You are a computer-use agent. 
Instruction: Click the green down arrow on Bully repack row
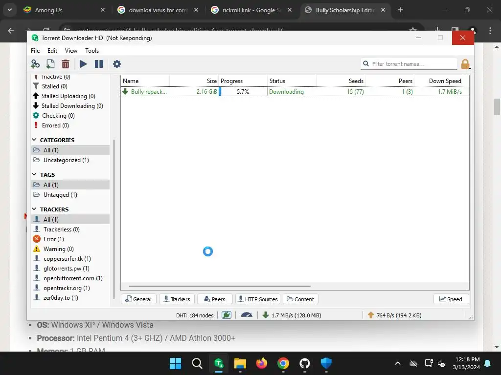126,91
